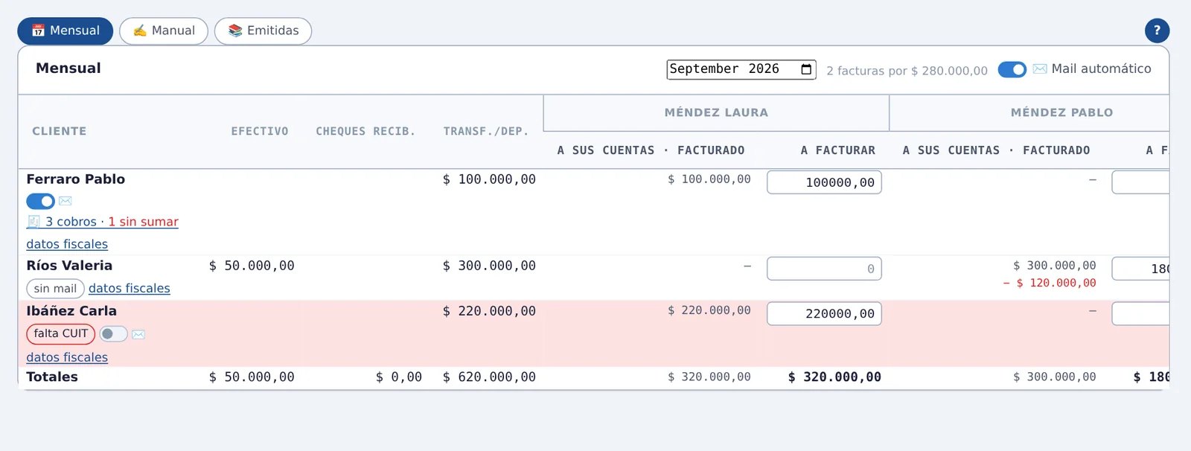The image size is (1191, 451).
Task: Click Ríos Valeria's efectivo amount $ 50.000,00
Action: click(252, 266)
